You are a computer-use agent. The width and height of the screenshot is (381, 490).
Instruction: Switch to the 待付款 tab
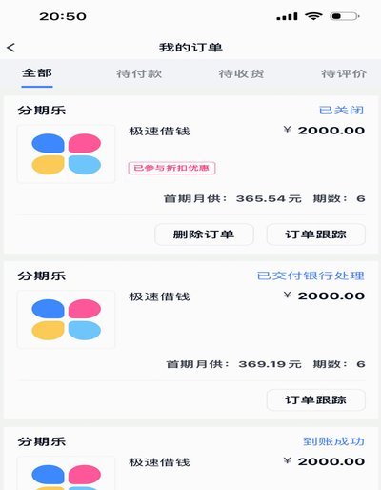click(139, 74)
